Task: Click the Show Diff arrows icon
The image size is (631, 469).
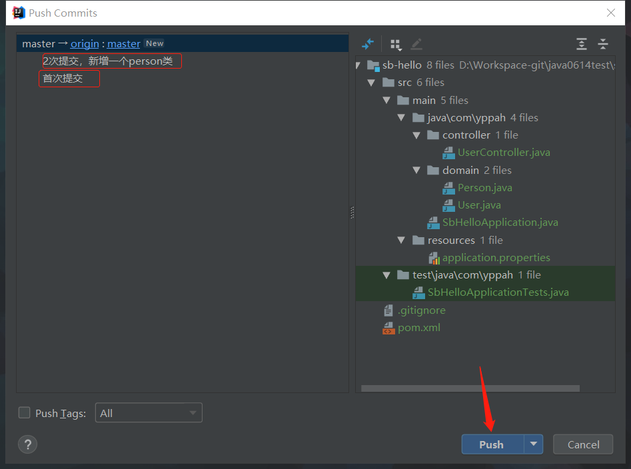Action: coord(368,44)
